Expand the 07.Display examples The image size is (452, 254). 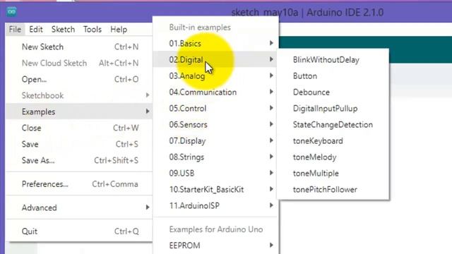pos(215,141)
